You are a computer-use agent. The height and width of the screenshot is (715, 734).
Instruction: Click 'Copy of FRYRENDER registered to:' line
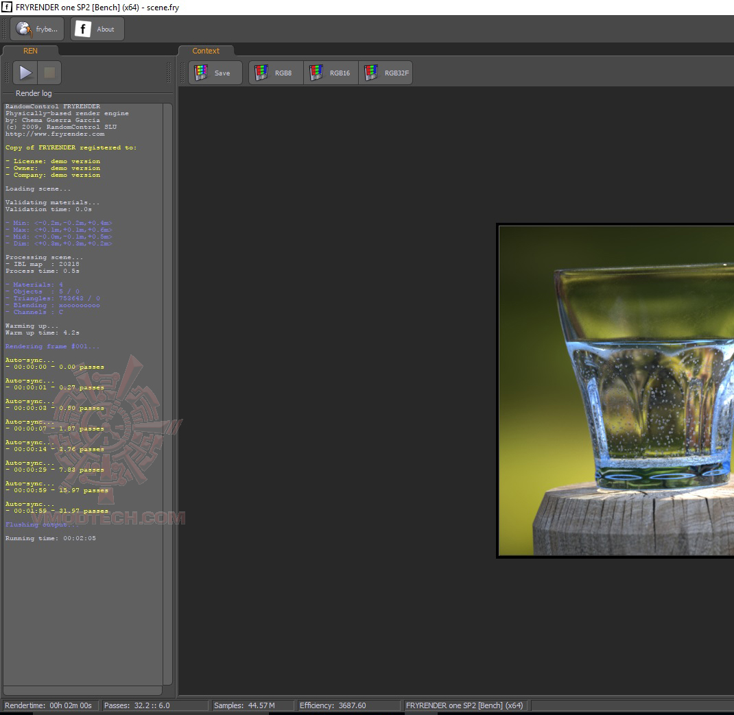click(x=71, y=147)
